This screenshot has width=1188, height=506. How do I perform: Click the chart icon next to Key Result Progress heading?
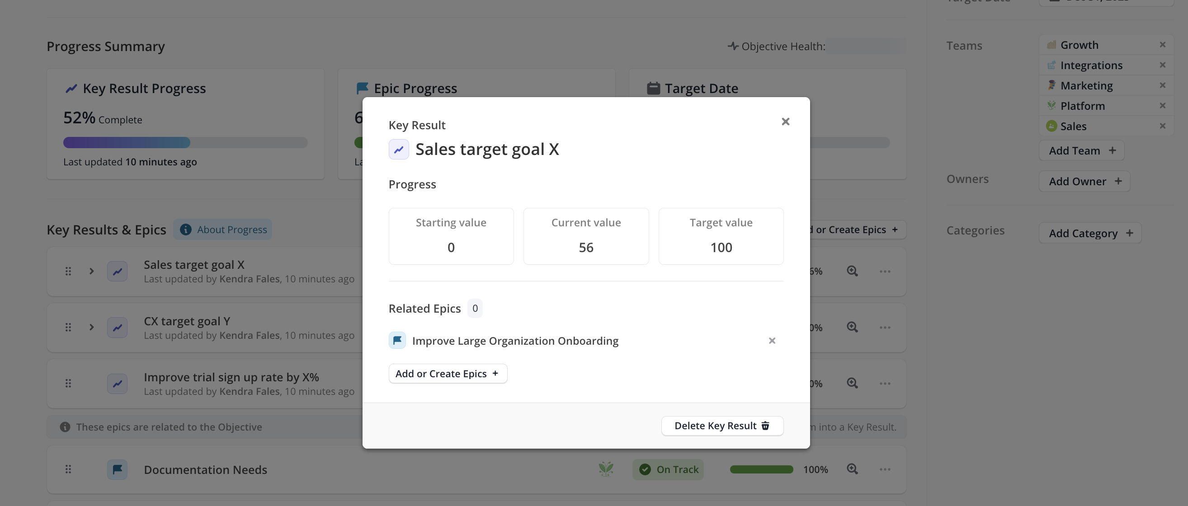click(x=71, y=88)
